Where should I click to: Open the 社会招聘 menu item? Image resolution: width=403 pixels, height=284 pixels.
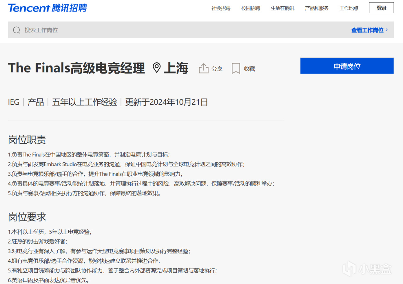221,8
